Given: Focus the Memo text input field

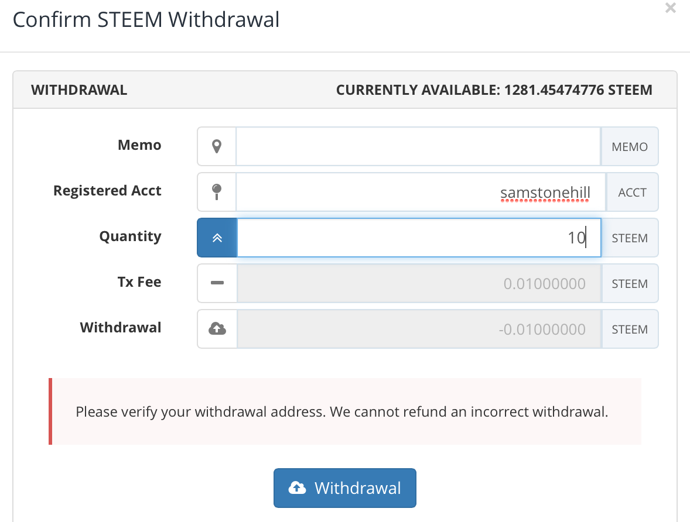Looking at the screenshot, I should coord(418,146).
